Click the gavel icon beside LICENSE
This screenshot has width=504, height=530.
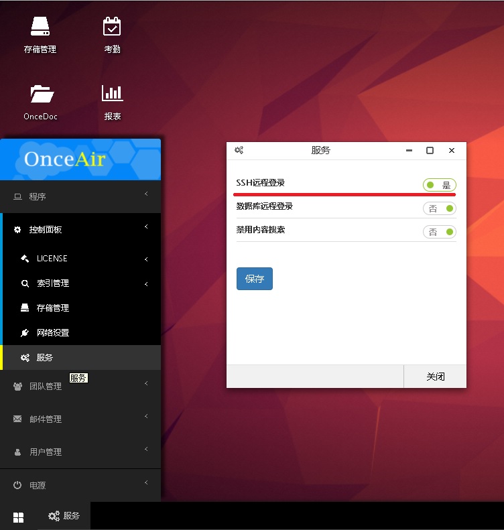pyautogui.click(x=25, y=259)
